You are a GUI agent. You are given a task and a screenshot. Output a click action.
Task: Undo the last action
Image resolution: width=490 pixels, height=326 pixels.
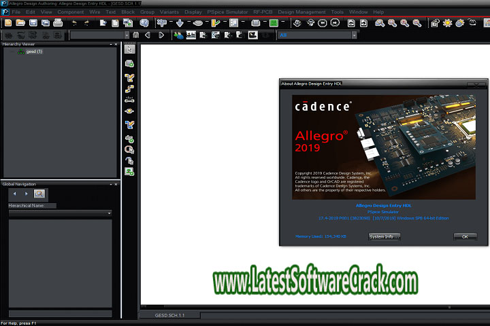[74, 23]
